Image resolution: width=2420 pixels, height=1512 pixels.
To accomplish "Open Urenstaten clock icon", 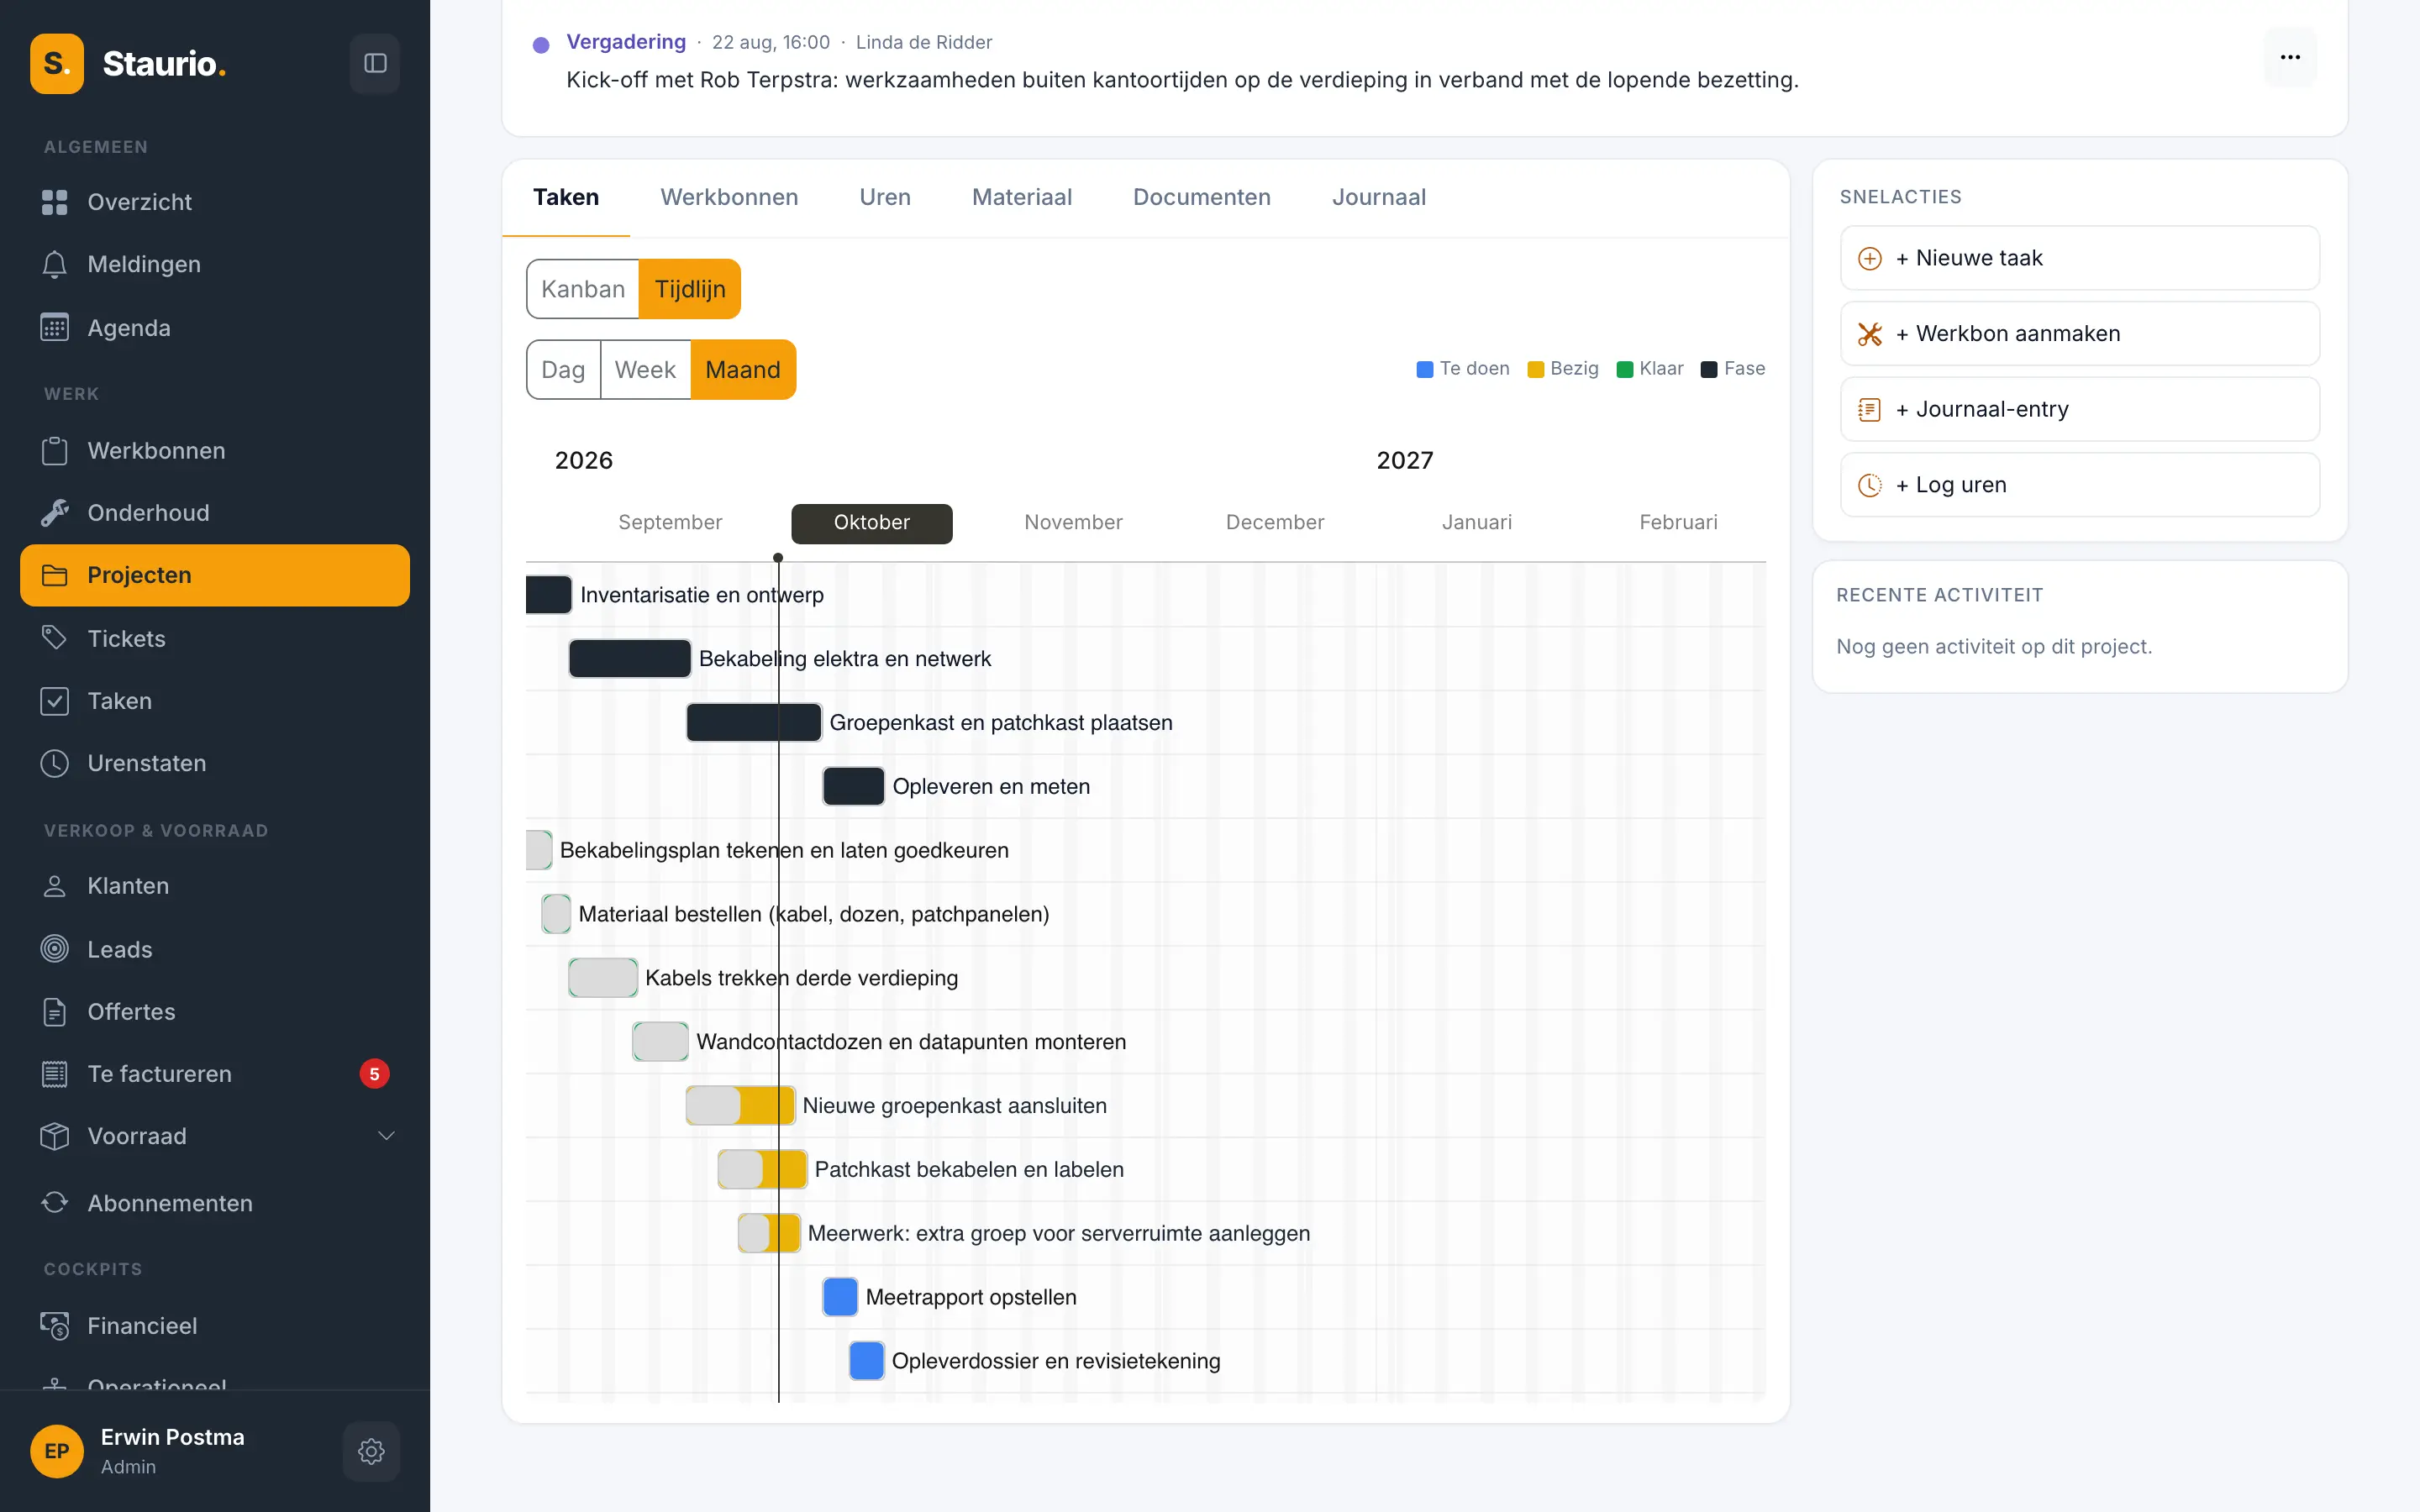I will tap(55, 763).
